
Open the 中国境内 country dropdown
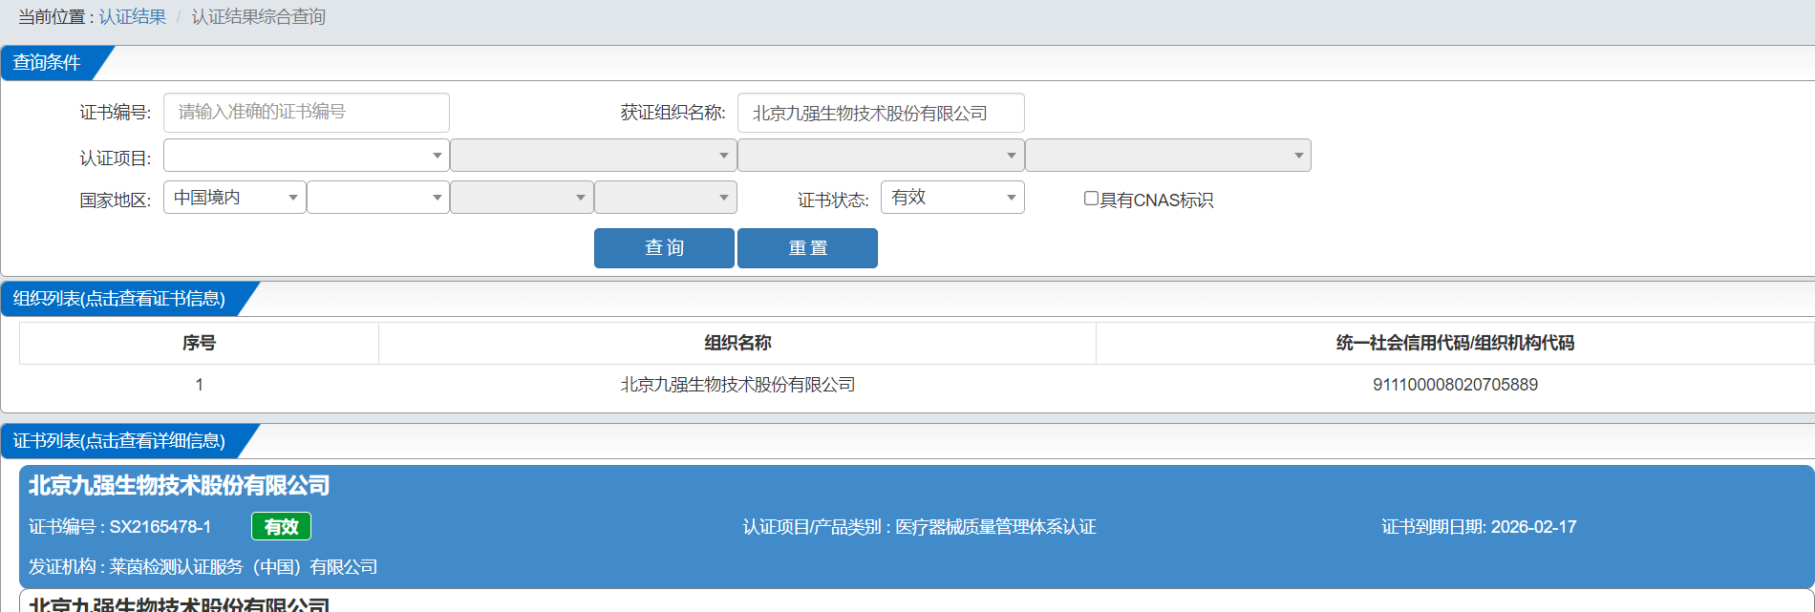235,198
